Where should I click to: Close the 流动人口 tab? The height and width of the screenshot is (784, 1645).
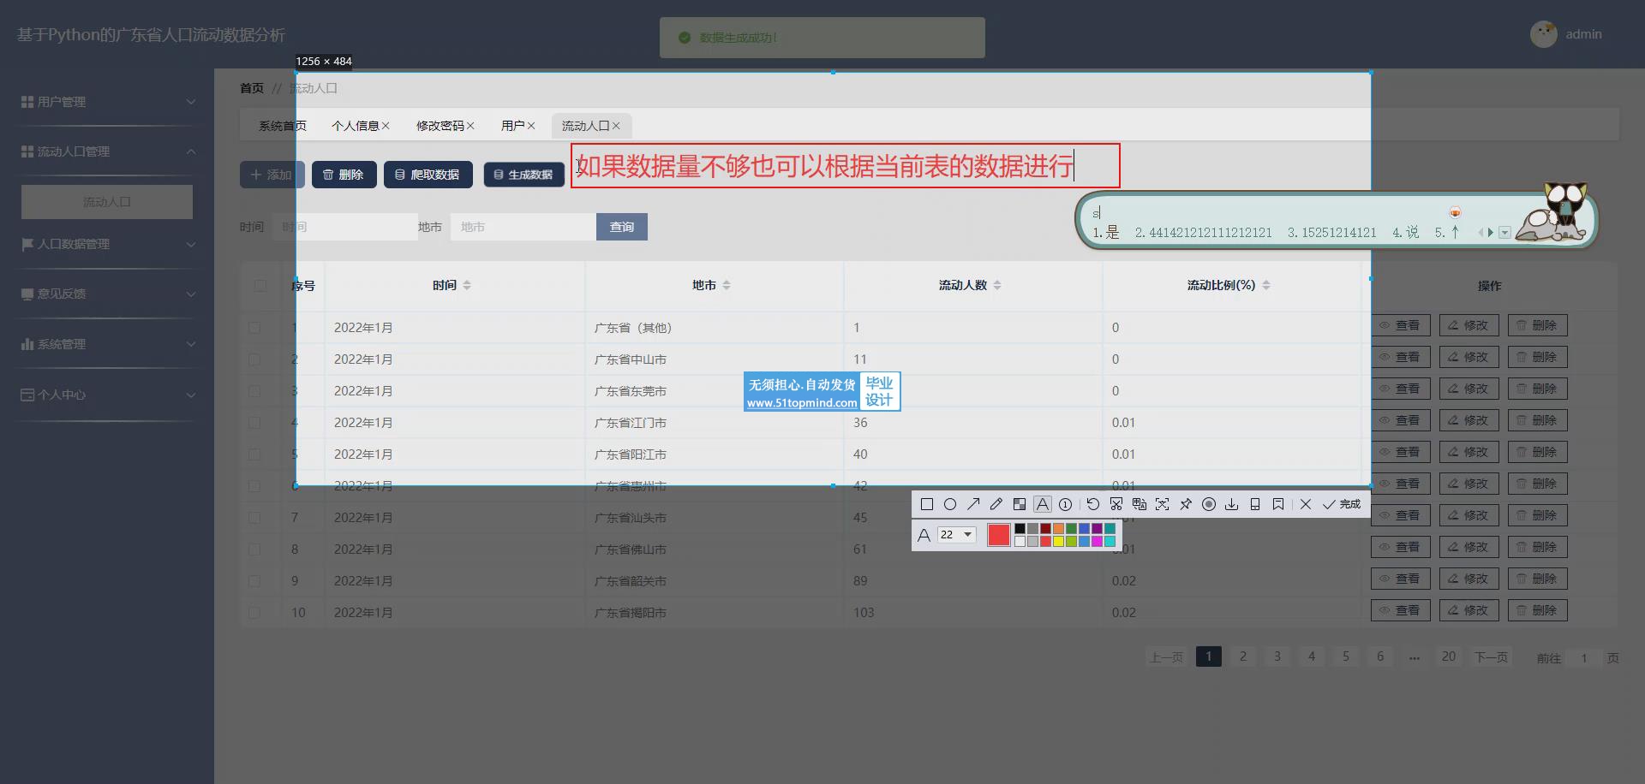(x=616, y=126)
